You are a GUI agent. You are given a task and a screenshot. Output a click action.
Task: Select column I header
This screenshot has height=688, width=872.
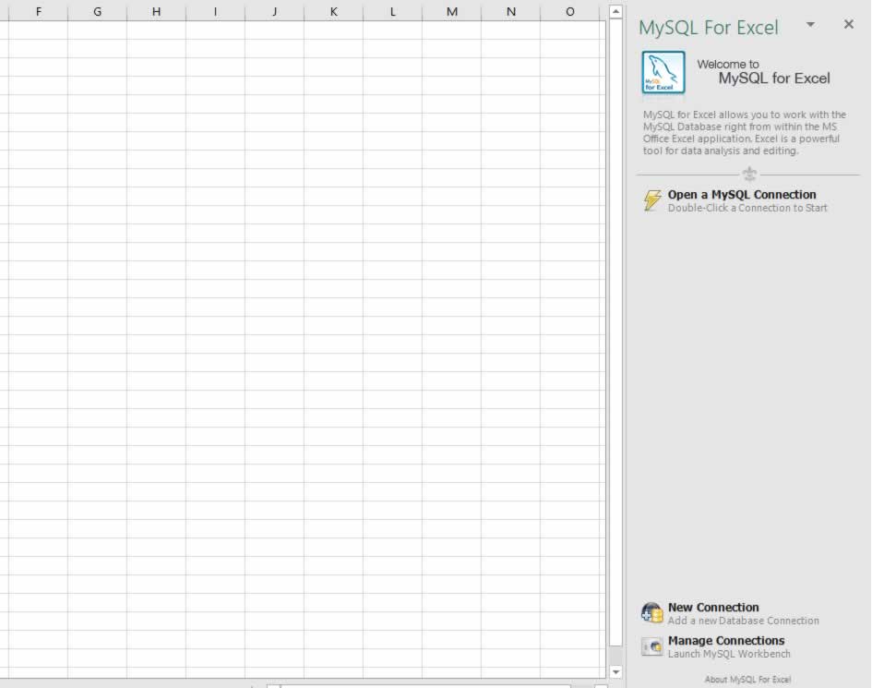pos(215,11)
